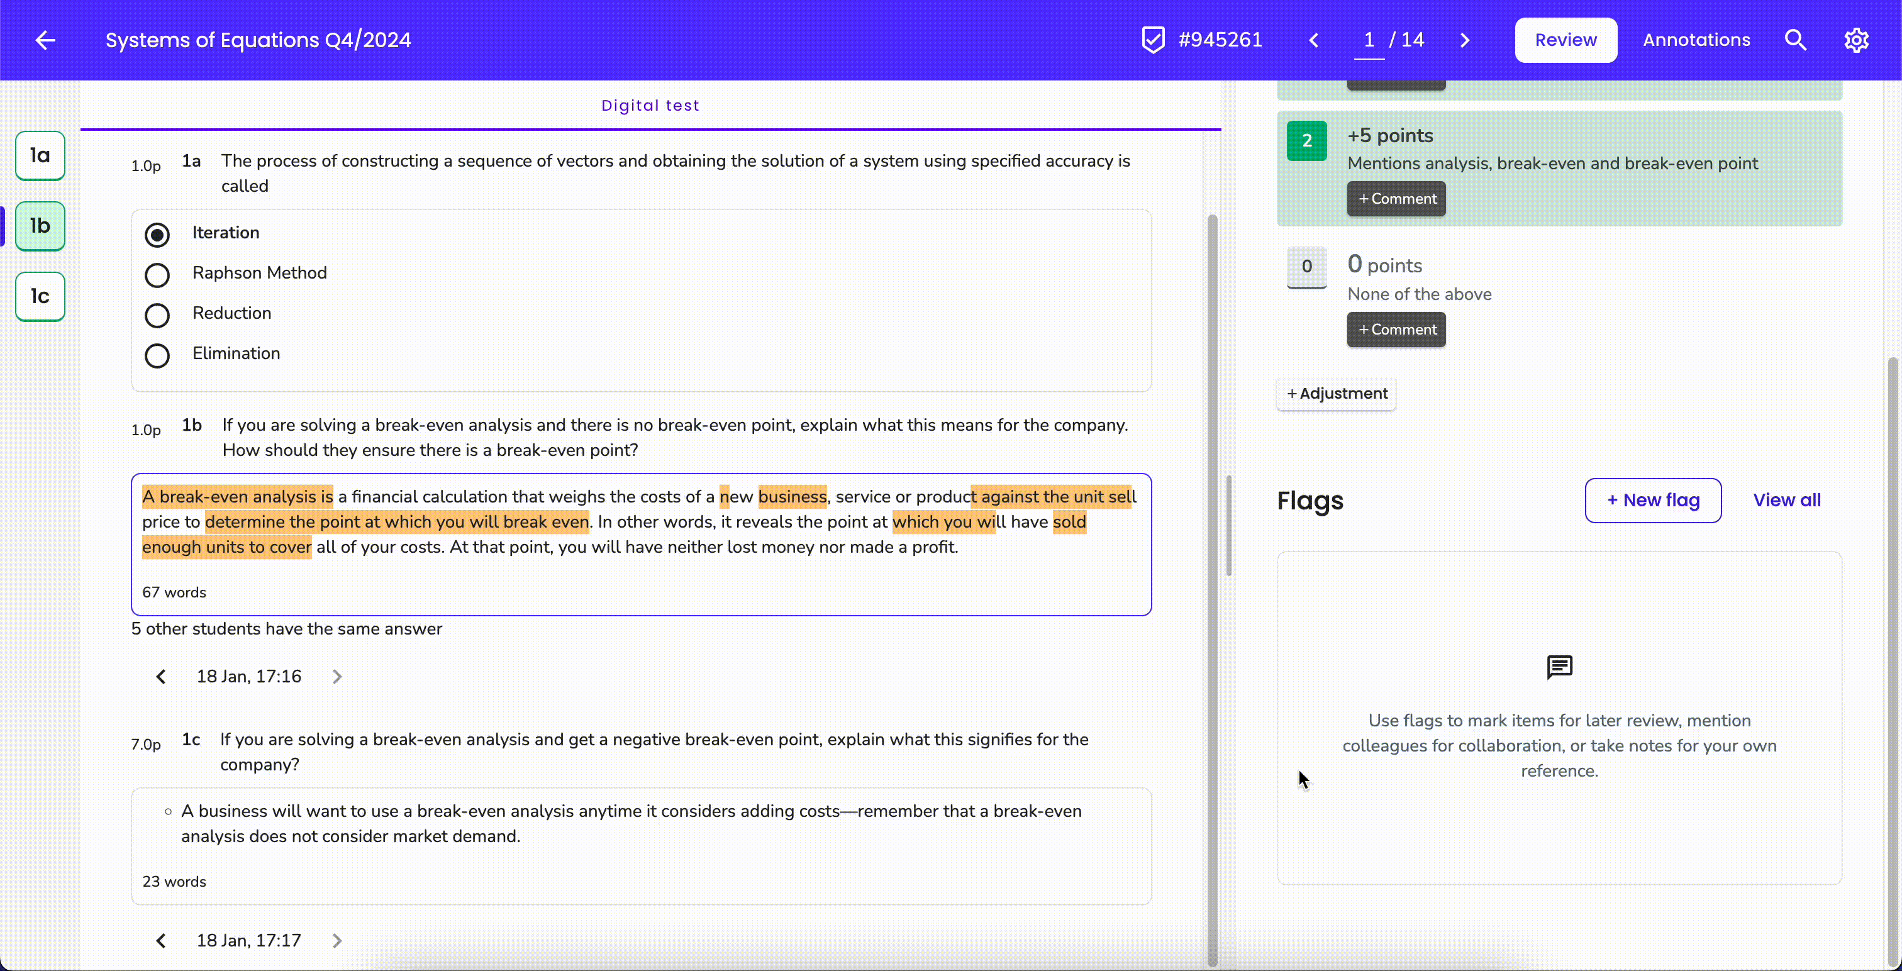Select the Raphson Method radio option
The width and height of the screenshot is (1902, 971).
[x=157, y=275]
